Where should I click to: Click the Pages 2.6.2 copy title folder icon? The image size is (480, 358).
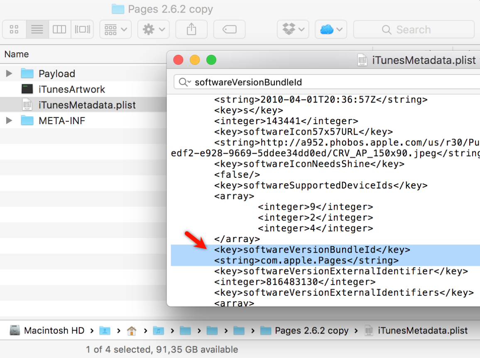(118, 9)
